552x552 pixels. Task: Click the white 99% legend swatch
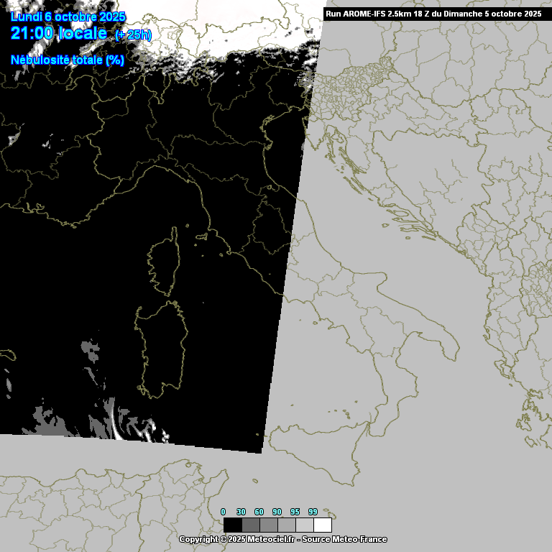(322, 525)
